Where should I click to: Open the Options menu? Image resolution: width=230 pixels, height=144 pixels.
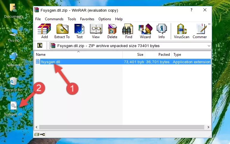point(105,19)
